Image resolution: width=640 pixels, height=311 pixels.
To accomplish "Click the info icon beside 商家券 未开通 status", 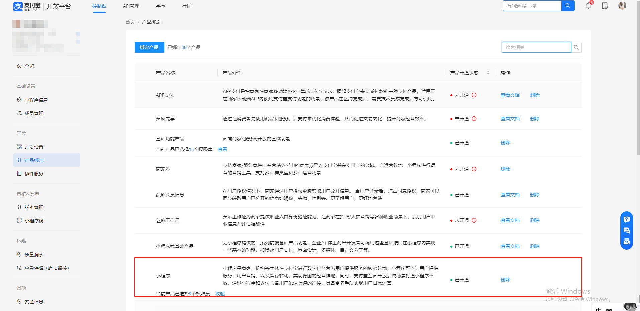I will click(x=474, y=169).
